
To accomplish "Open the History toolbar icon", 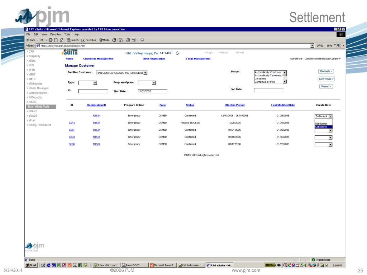I will coord(114,40).
